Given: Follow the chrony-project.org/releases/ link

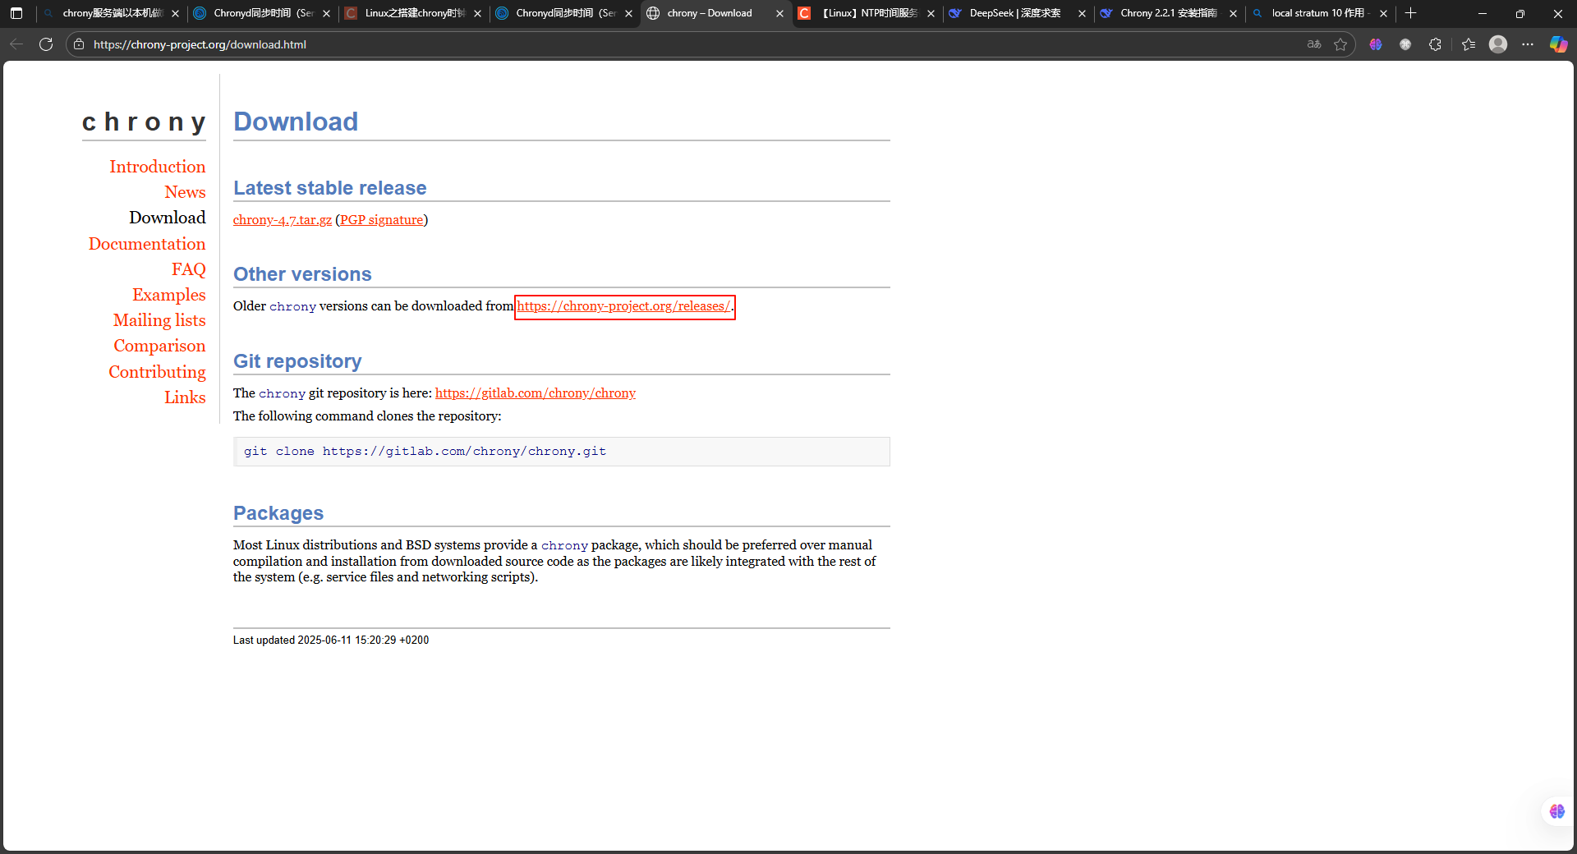Looking at the screenshot, I should (x=624, y=306).
